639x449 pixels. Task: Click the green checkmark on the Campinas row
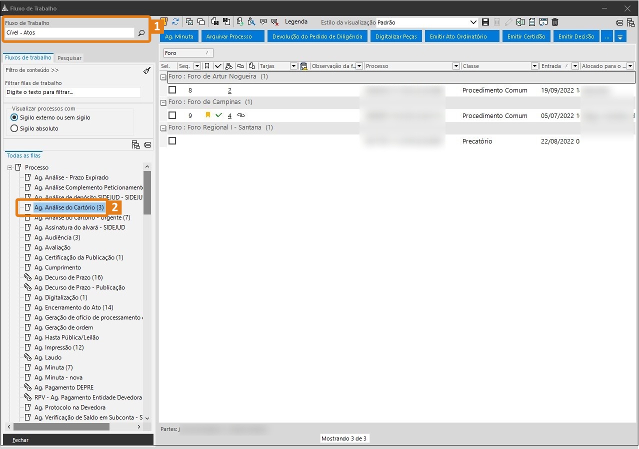[218, 115]
